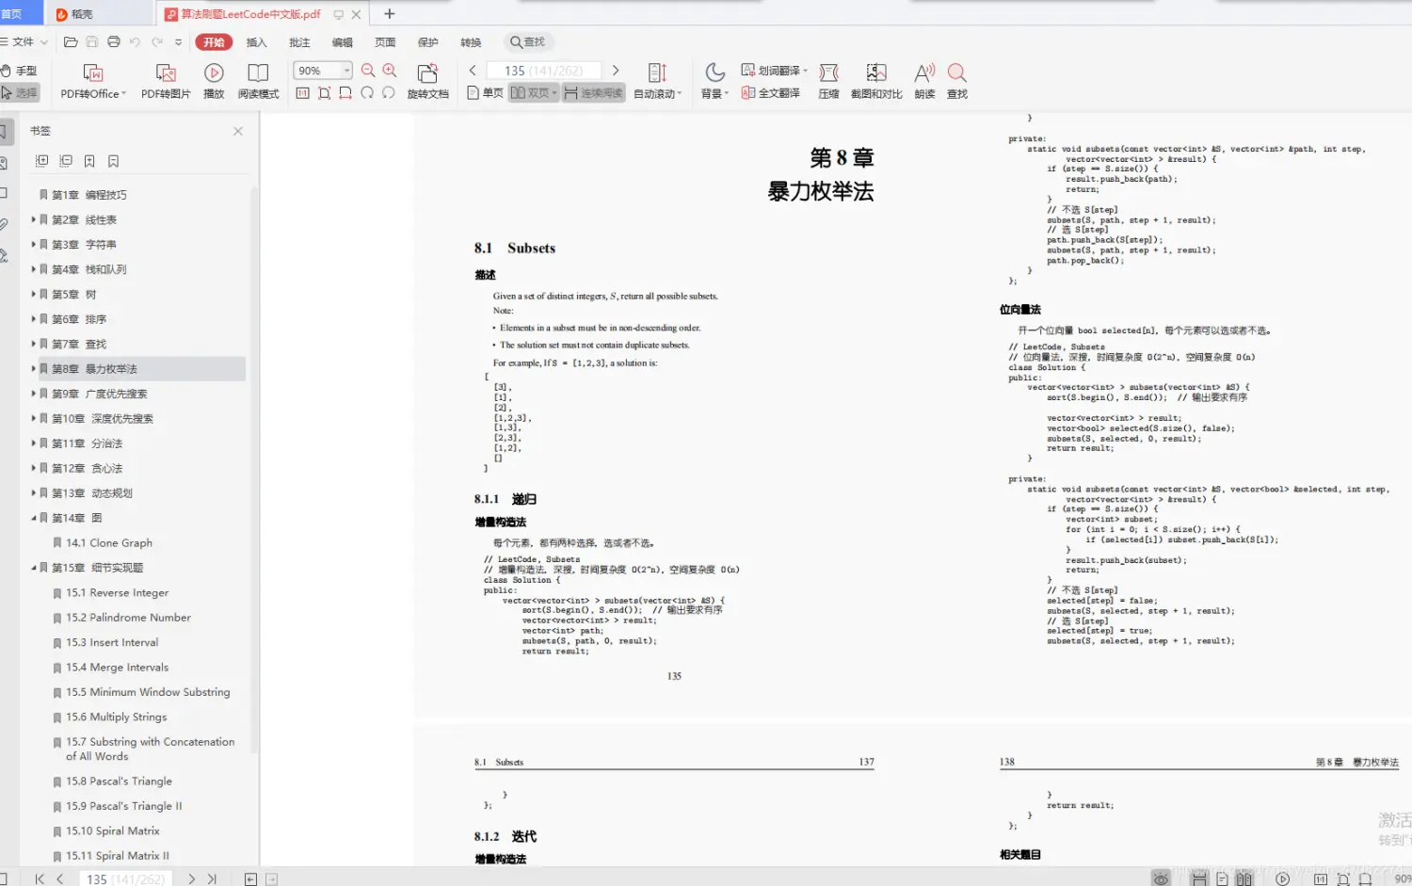Screen dimensions: 1412x886
Task: Collapse all bookmarks icon
Action: pyautogui.click(x=66, y=161)
